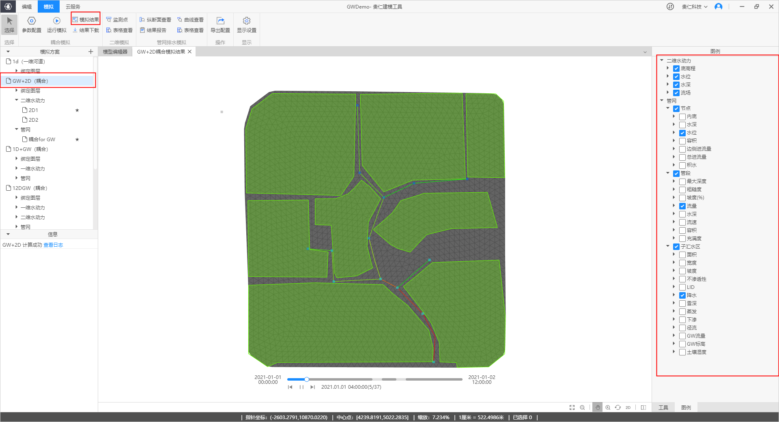Switch to the 编辑 ribbon tab
779x422 pixels.
[27, 6]
